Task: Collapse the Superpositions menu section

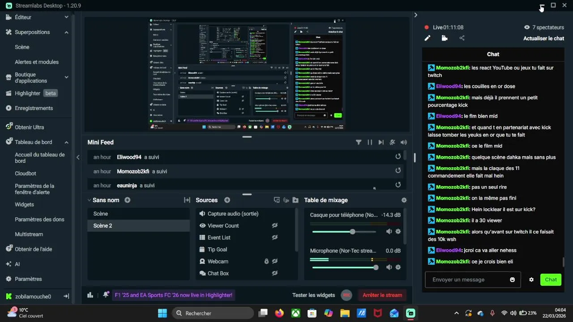Action: point(66,32)
